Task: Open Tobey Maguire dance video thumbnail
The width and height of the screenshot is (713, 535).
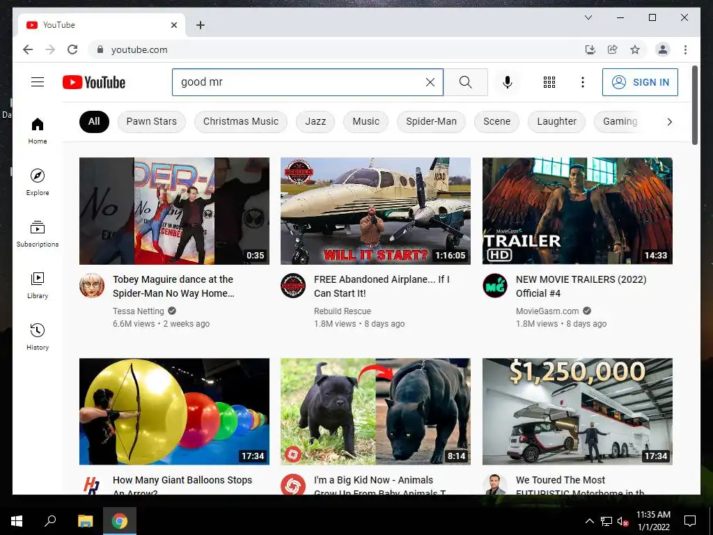Action: click(174, 210)
